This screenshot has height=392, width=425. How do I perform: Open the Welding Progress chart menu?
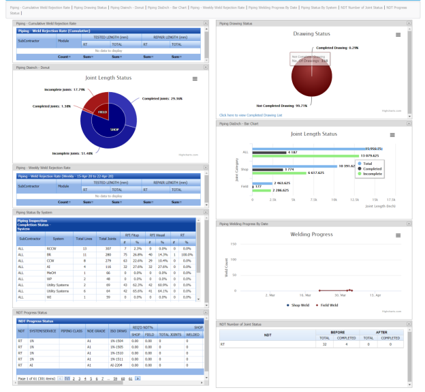point(398,234)
